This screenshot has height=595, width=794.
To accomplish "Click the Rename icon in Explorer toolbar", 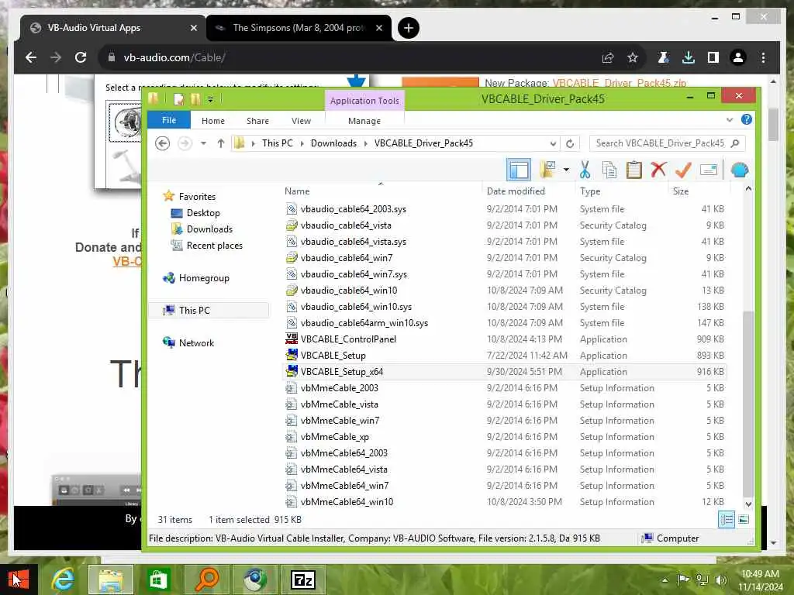I will pyautogui.click(x=709, y=170).
